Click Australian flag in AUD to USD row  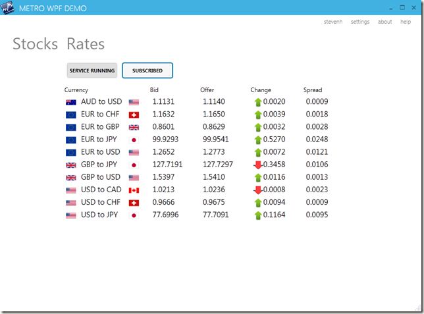pyautogui.click(x=71, y=102)
